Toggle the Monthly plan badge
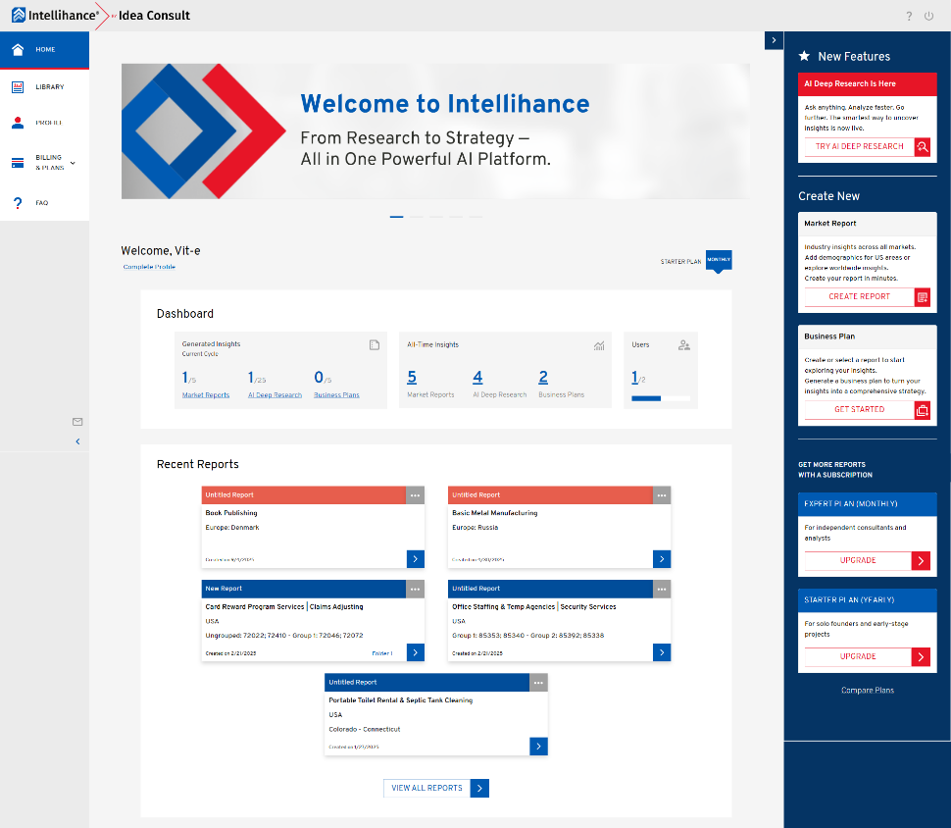 (x=719, y=261)
